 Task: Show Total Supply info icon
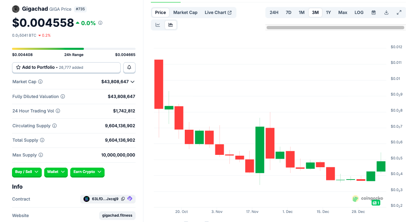42,140
